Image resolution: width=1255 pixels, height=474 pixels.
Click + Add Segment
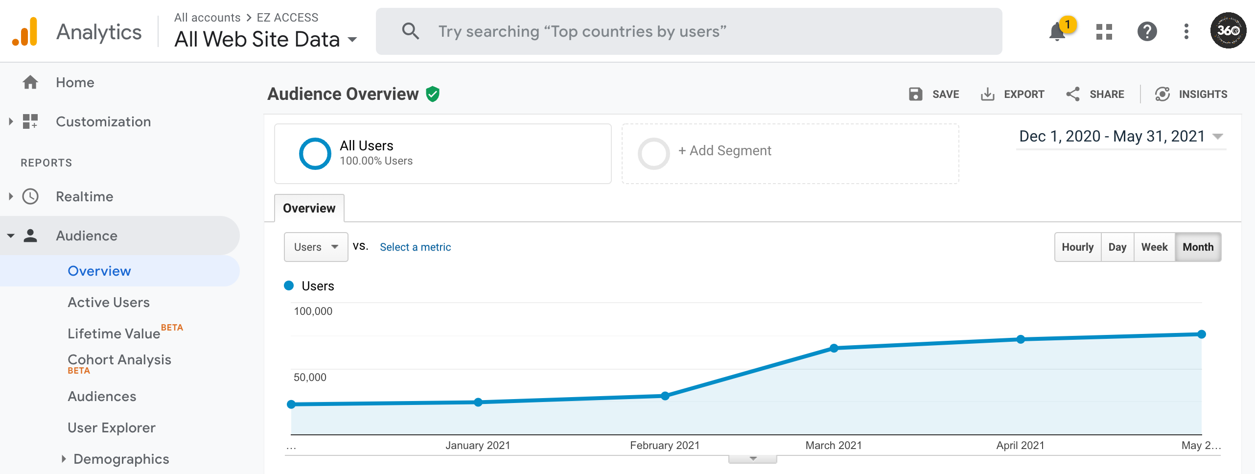tap(725, 151)
